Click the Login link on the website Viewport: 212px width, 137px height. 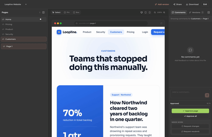[x=145, y=32]
